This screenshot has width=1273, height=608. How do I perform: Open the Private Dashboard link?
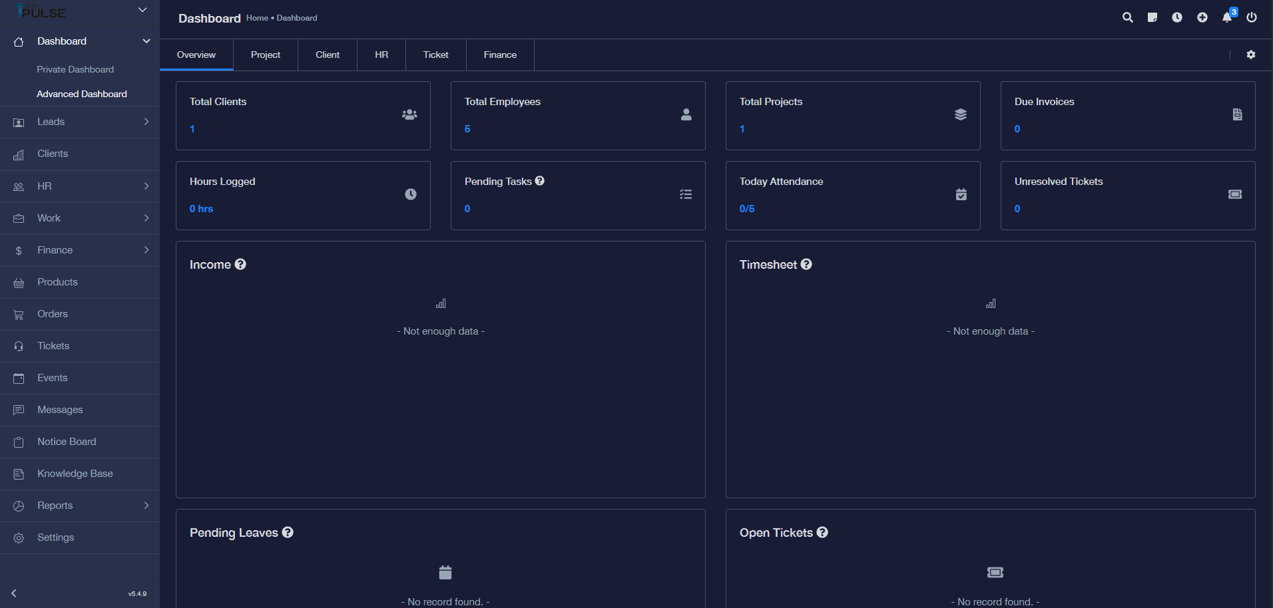(x=75, y=69)
